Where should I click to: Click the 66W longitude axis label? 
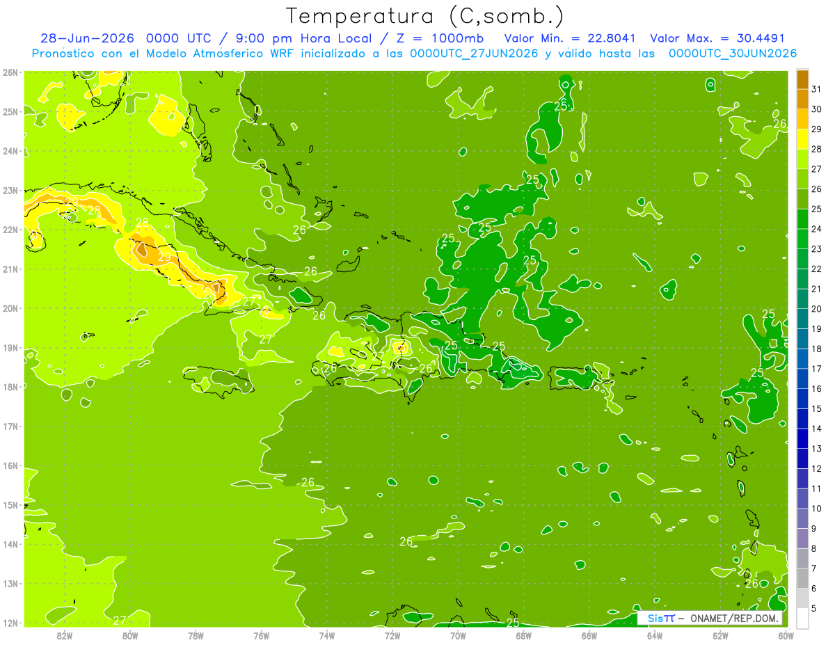589,635
